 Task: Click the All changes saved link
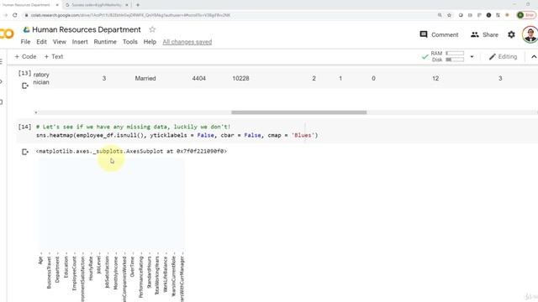point(187,42)
